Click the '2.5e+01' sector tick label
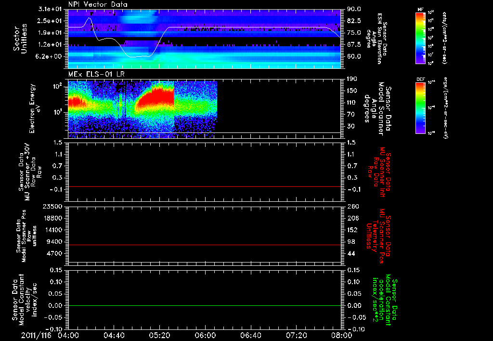 tap(50, 21)
